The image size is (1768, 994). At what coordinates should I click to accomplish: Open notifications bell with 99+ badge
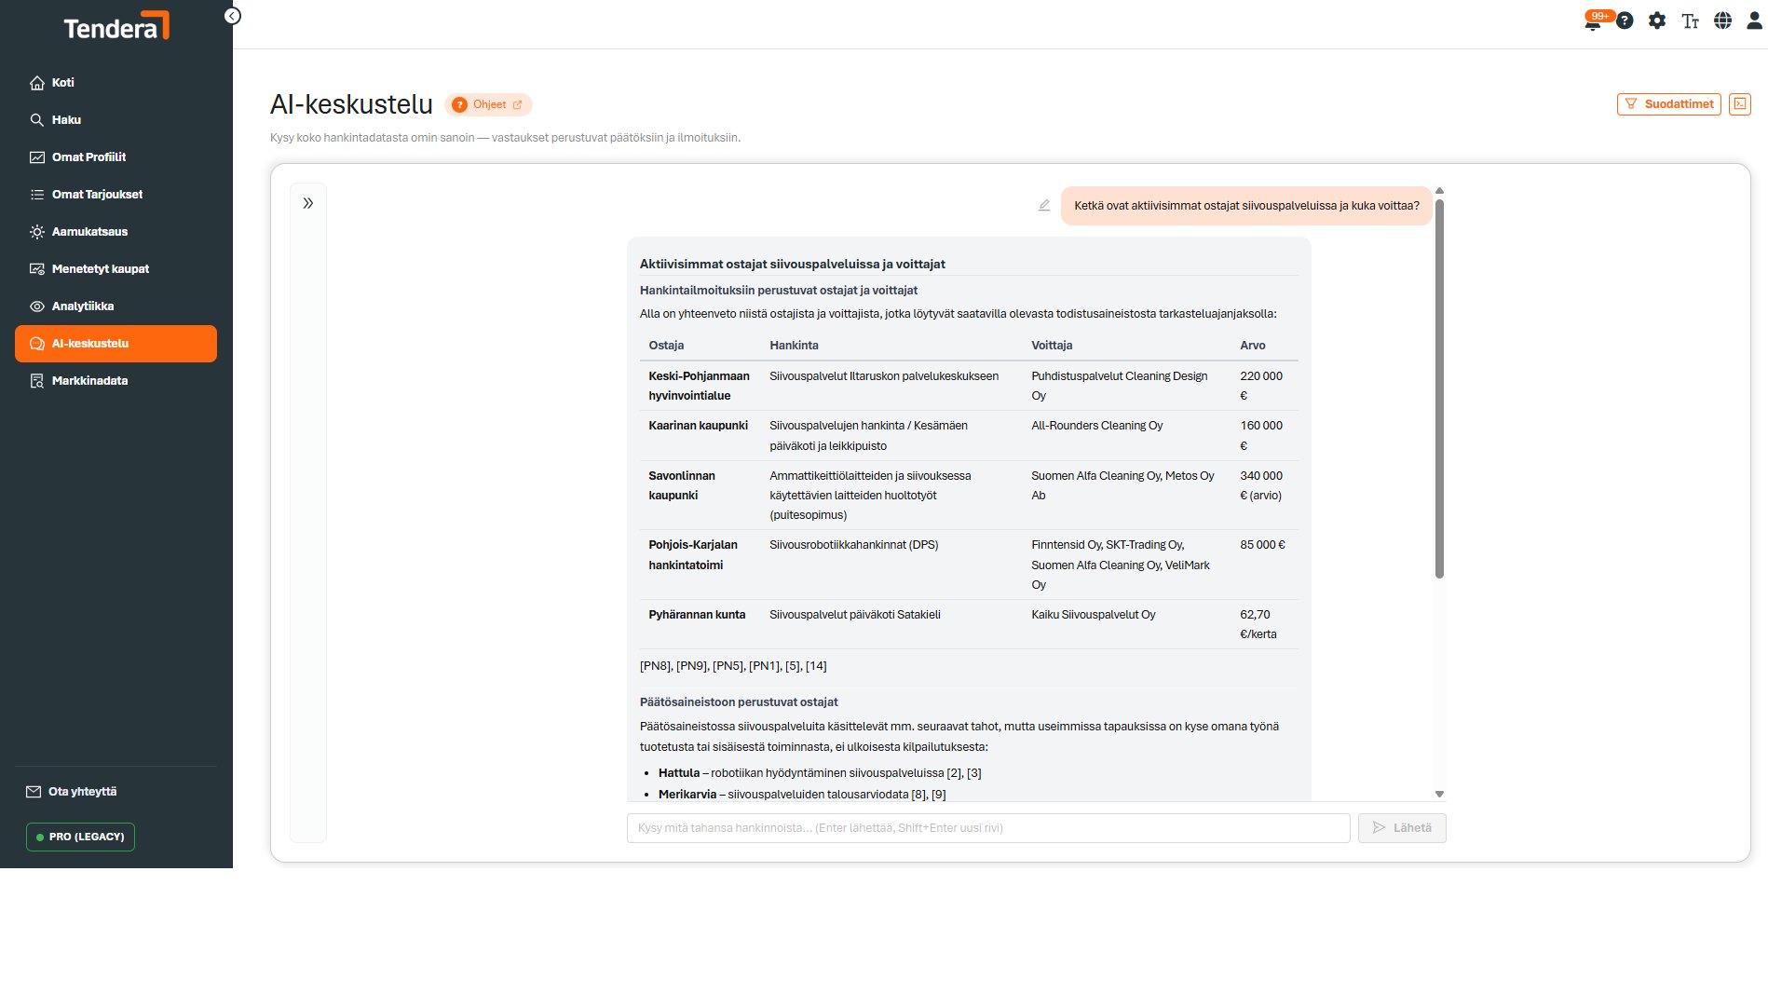(x=1594, y=20)
